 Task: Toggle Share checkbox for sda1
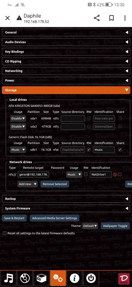[120, 119]
